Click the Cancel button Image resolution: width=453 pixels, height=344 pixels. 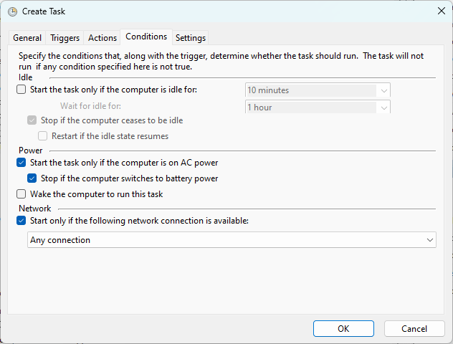[x=414, y=329]
